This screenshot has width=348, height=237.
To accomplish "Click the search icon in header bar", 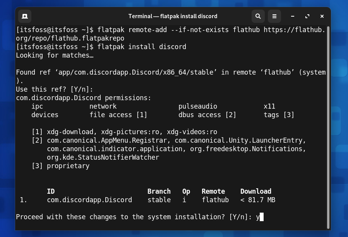I will (x=258, y=16).
